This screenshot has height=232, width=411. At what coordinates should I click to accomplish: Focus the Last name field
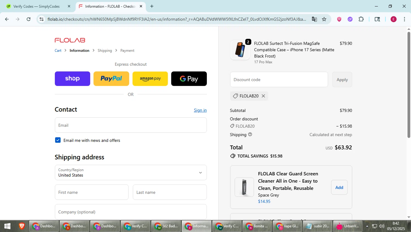click(x=170, y=192)
